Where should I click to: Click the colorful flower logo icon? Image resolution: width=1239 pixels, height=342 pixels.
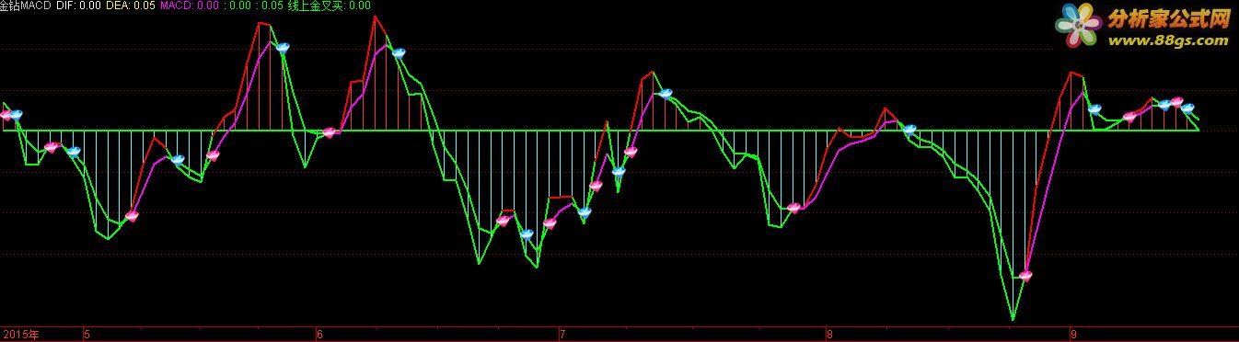pos(1080,28)
